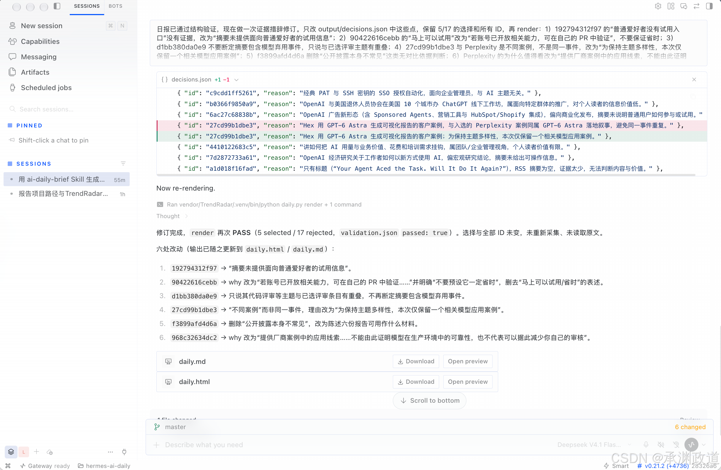
Task: Open the sessions filter icon
Action: click(123, 164)
